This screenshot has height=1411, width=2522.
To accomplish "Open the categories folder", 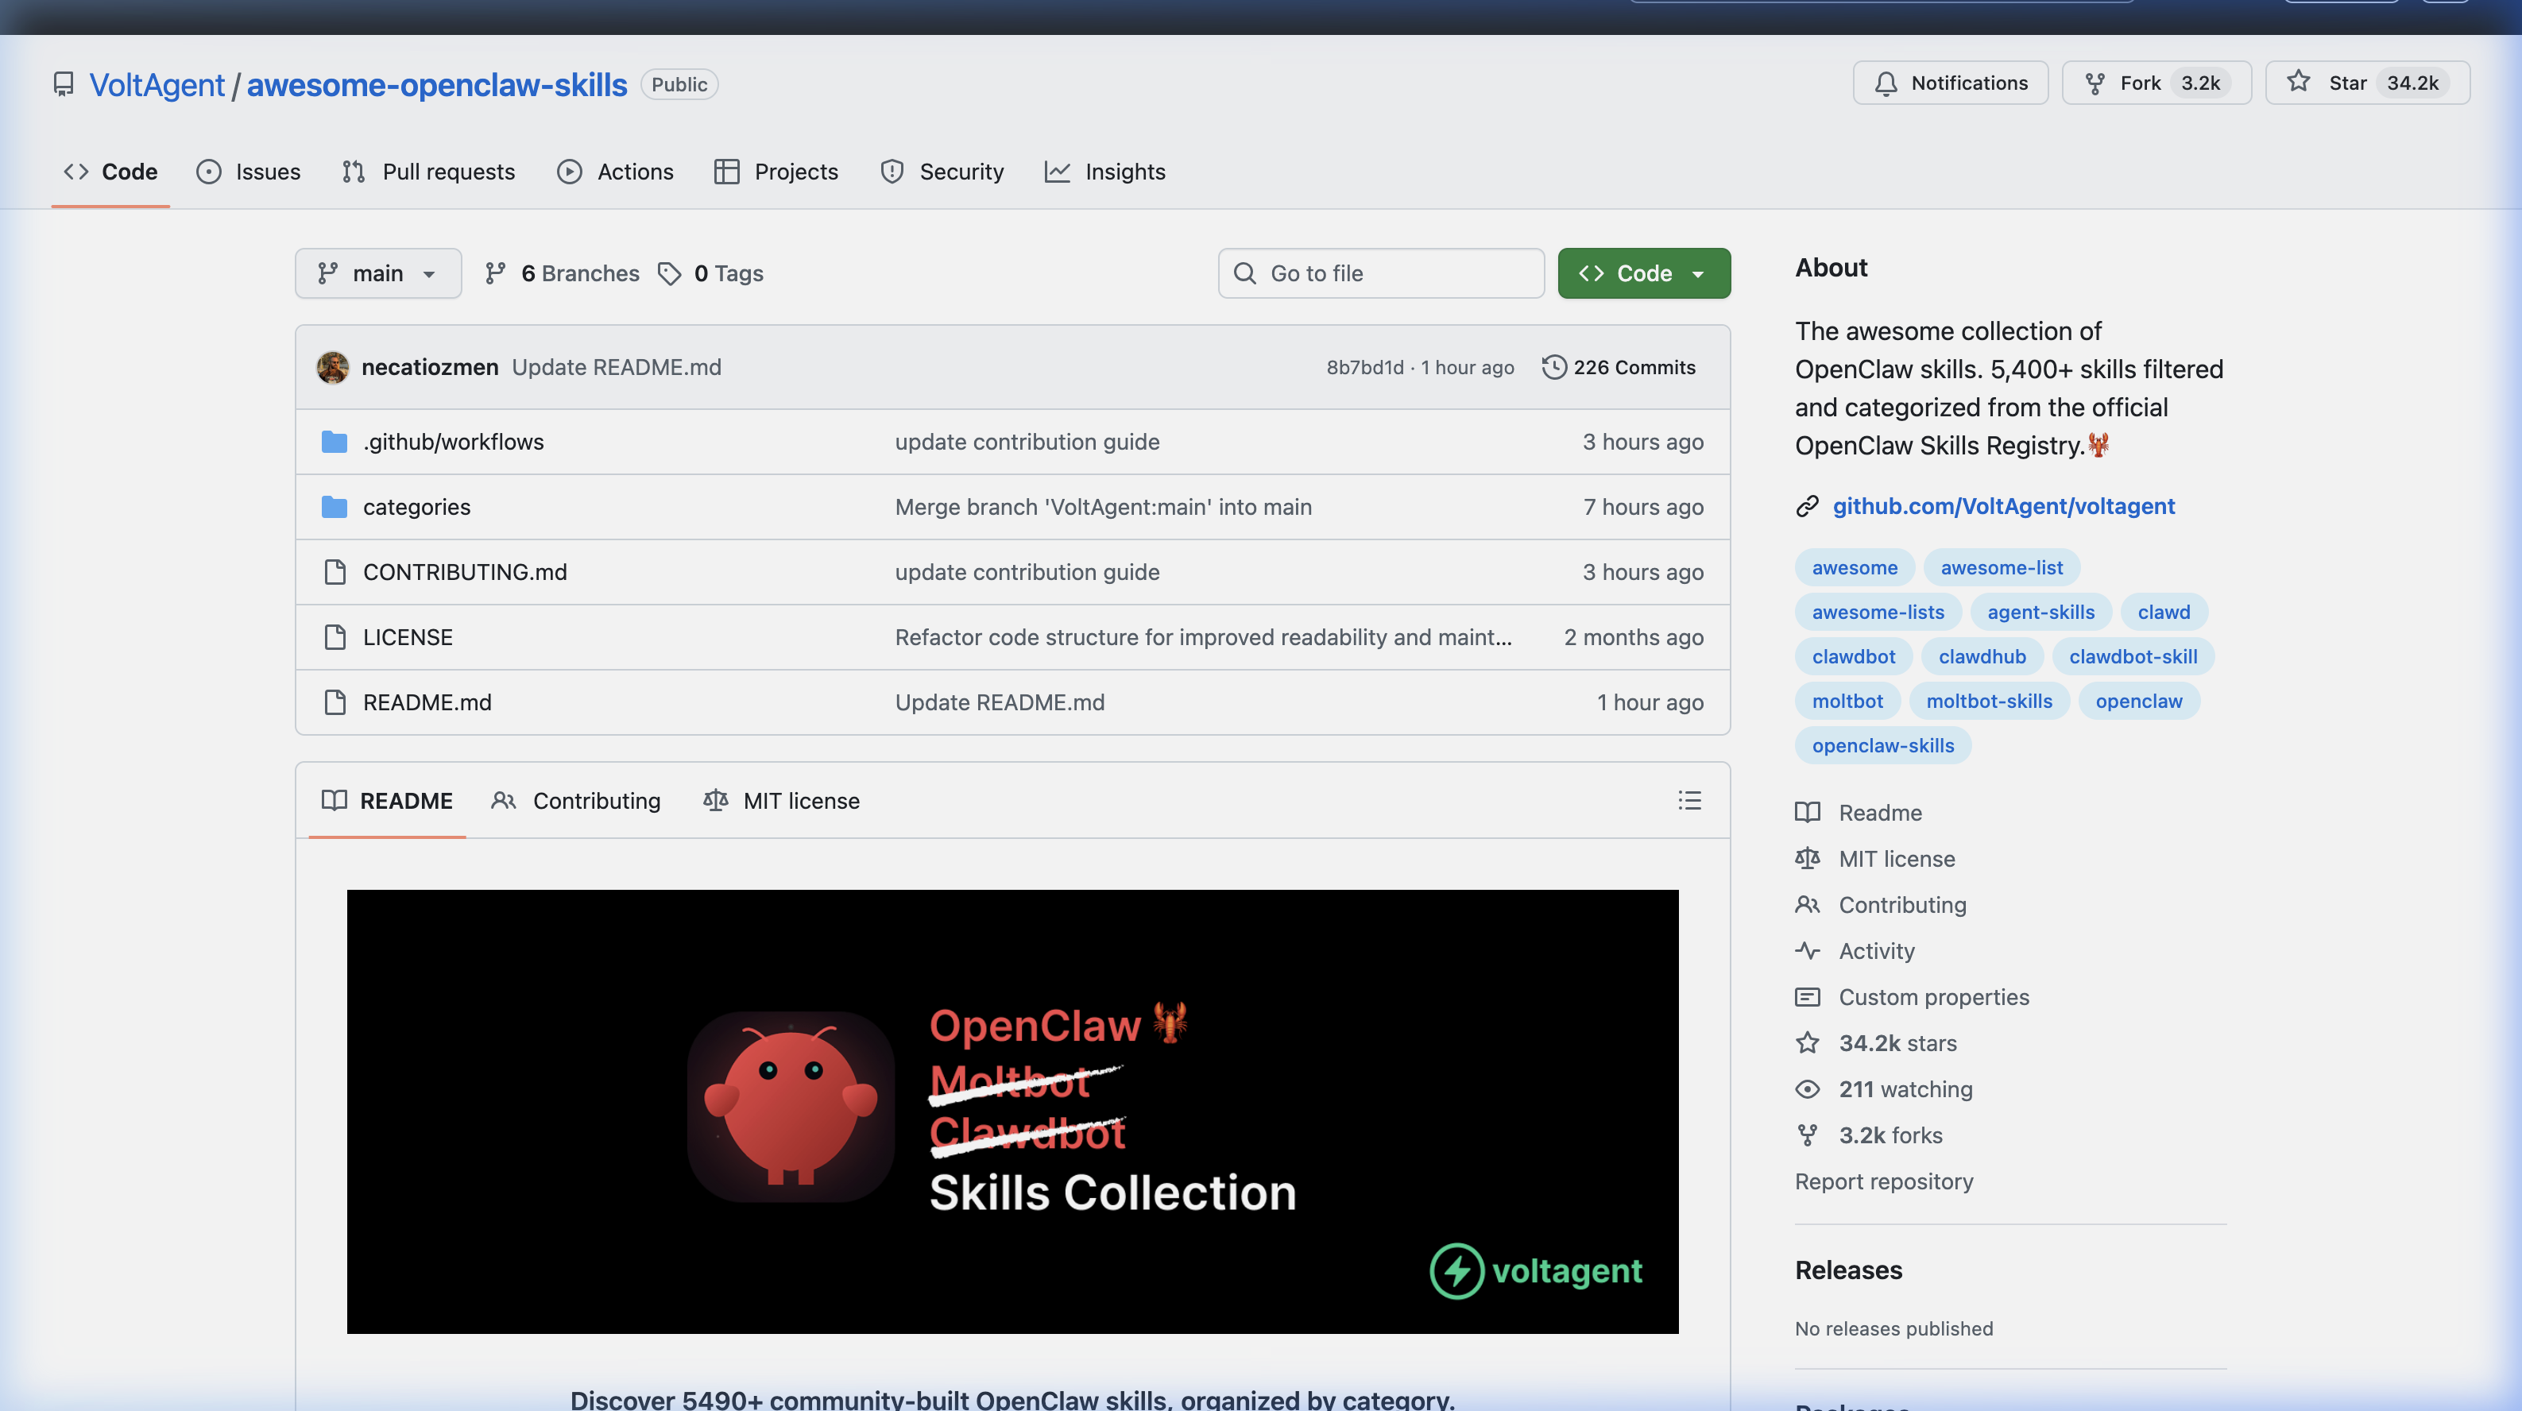I will click(x=417, y=507).
